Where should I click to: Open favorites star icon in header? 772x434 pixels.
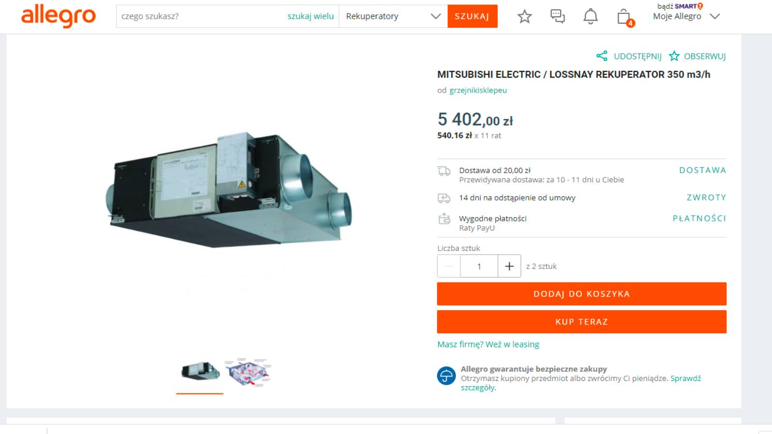pos(524,16)
